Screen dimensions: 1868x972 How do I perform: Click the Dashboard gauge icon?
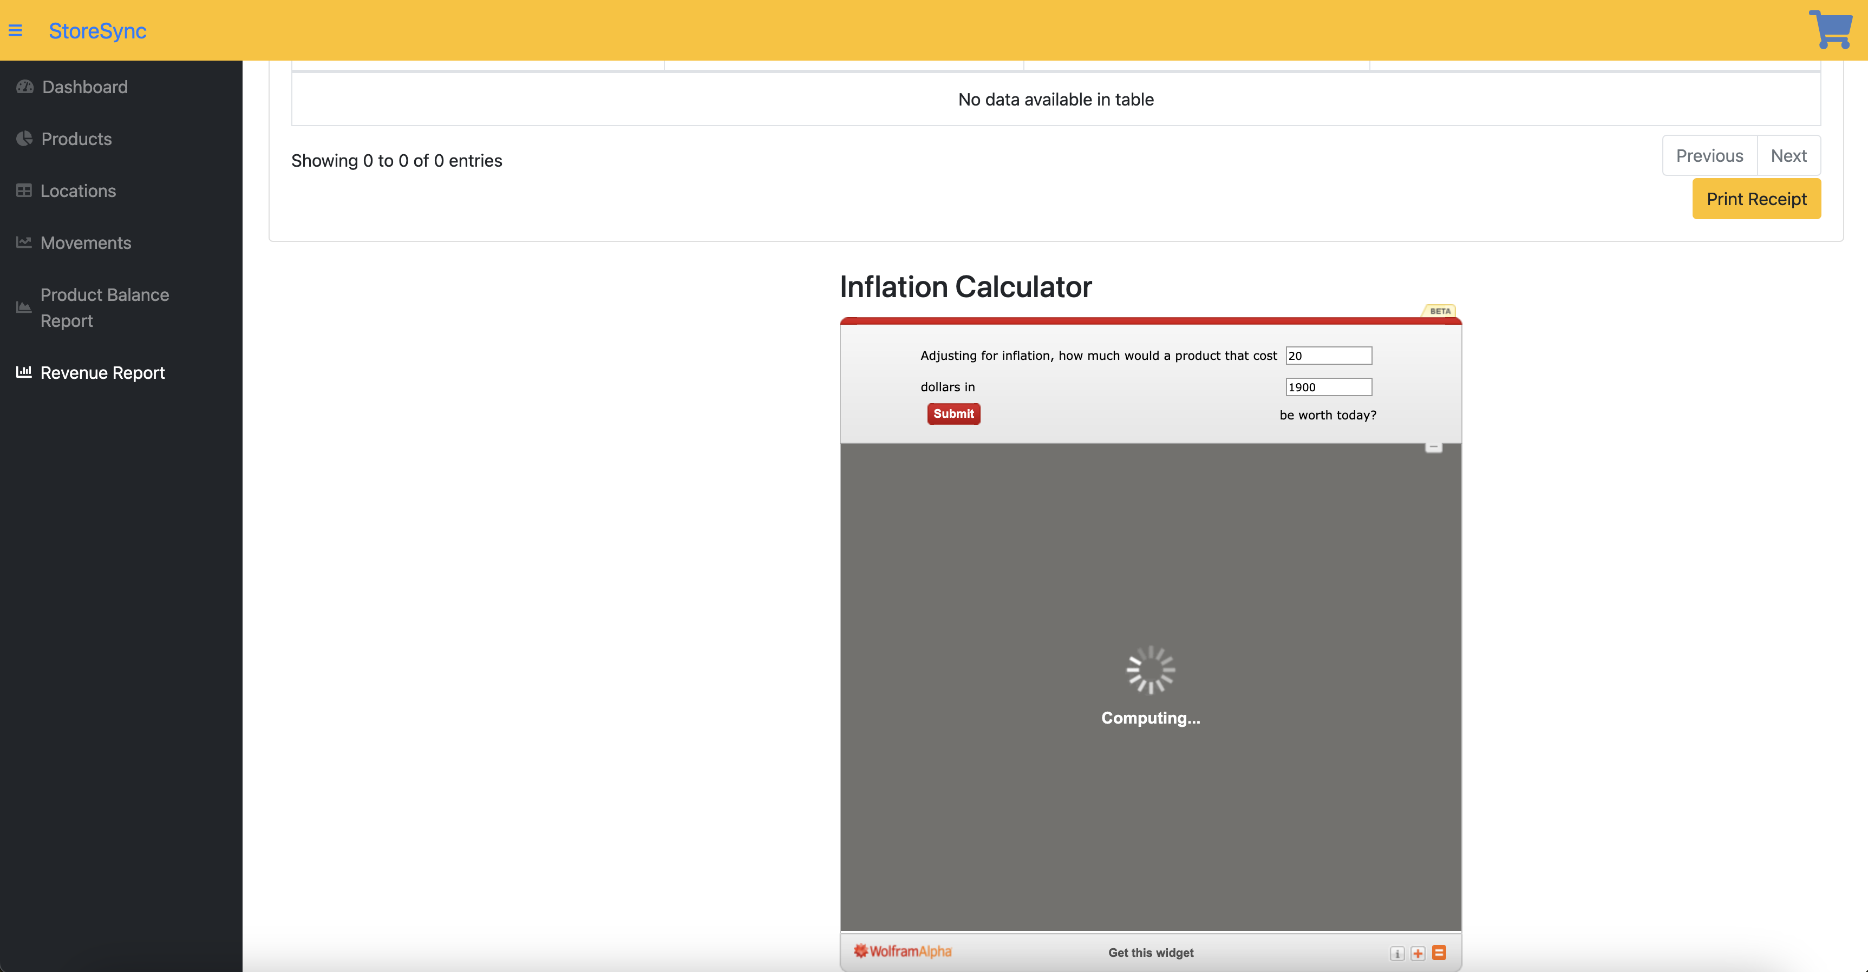25,87
